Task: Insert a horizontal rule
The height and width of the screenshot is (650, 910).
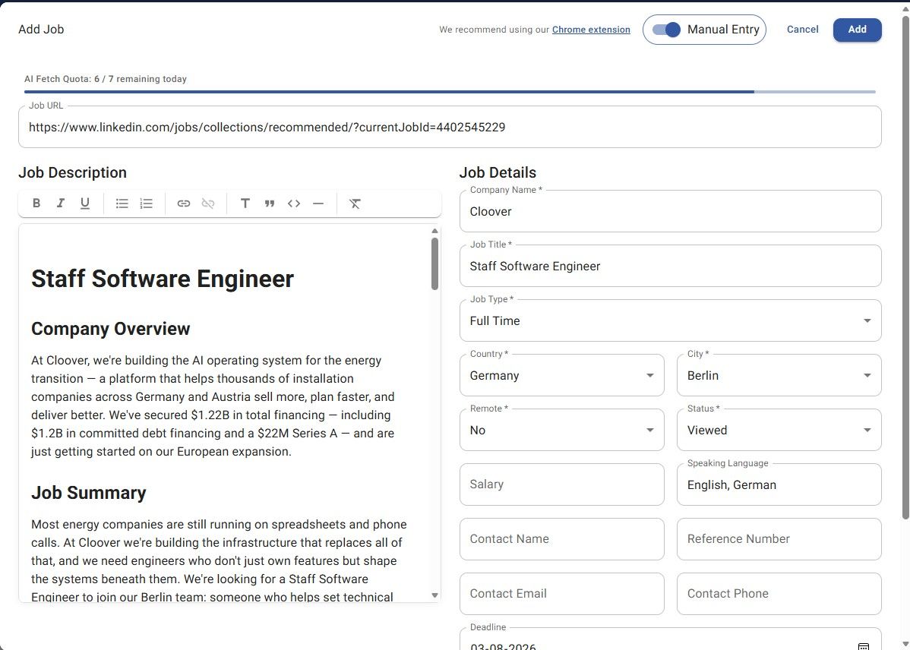Action: pyautogui.click(x=318, y=204)
